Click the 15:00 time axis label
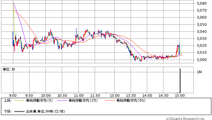 [180, 95]
